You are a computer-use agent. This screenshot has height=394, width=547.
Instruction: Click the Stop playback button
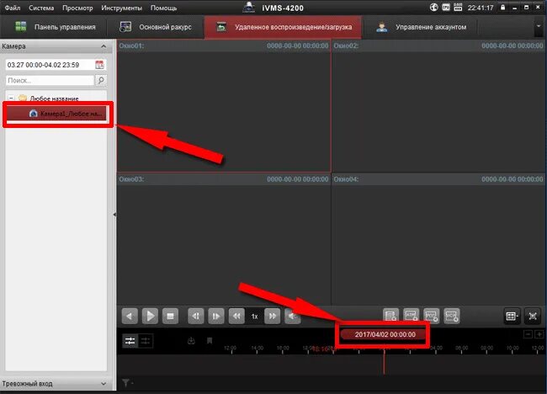pos(170,317)
